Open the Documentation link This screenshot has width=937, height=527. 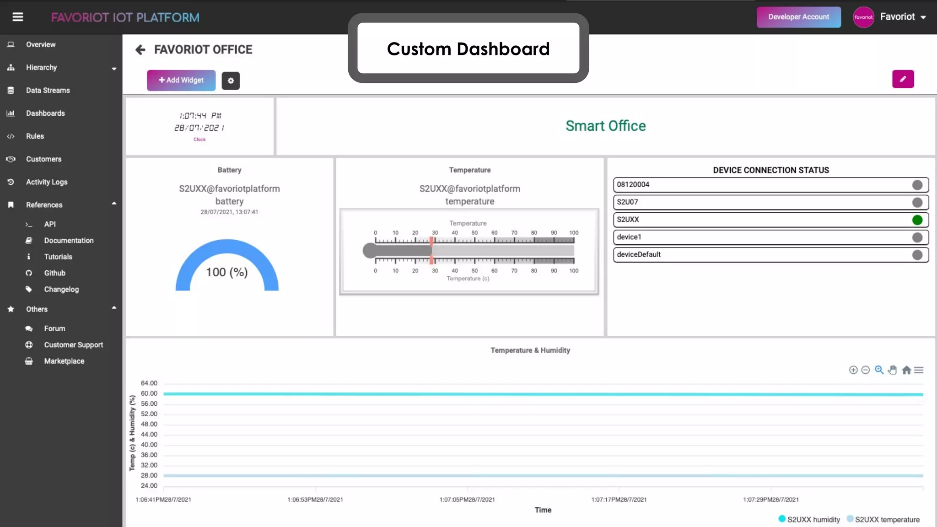(x=69, y=240)
